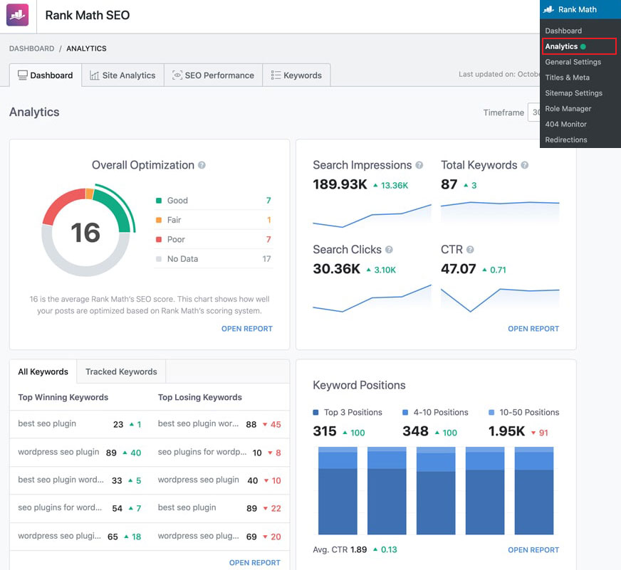Viewport: 621px width, 570px height.
Task: Switch to the Keywords tab
Action: [296, 75]
